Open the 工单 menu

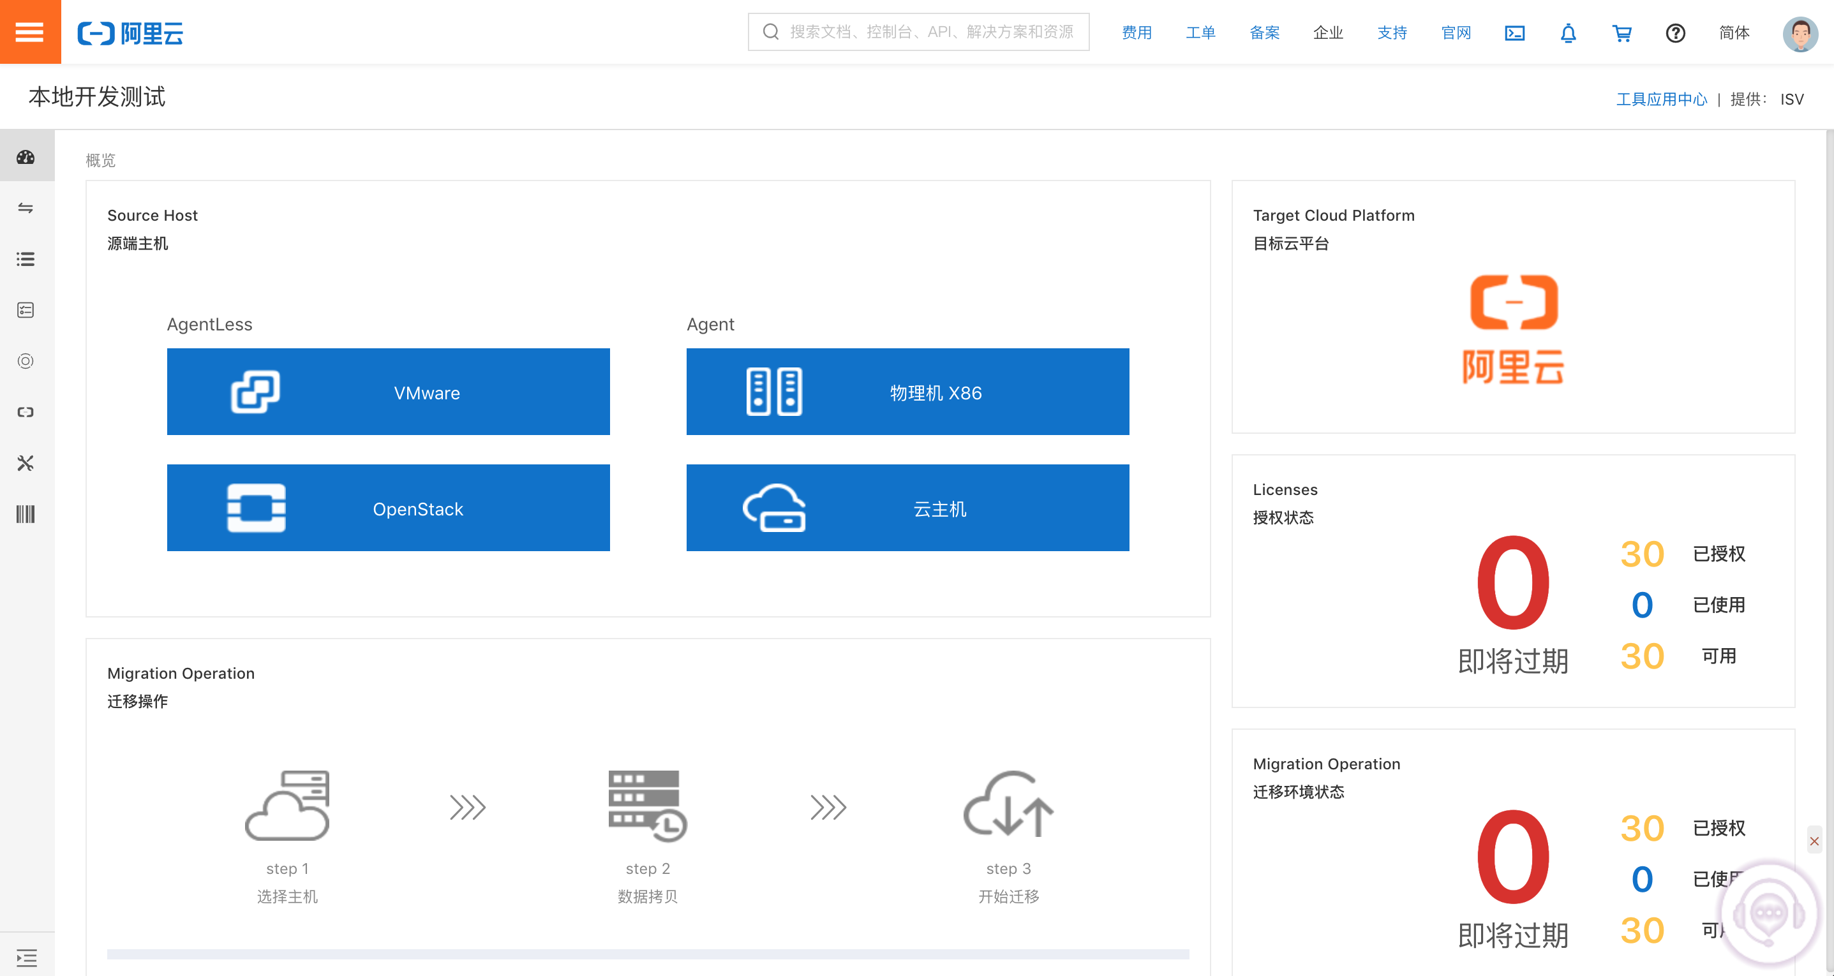tap(1200, 33)
